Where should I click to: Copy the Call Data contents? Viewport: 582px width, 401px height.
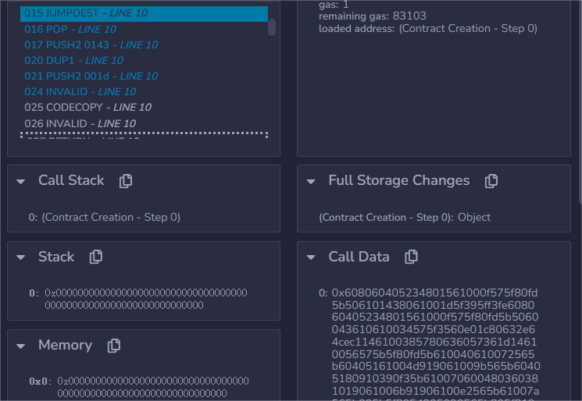411,257
